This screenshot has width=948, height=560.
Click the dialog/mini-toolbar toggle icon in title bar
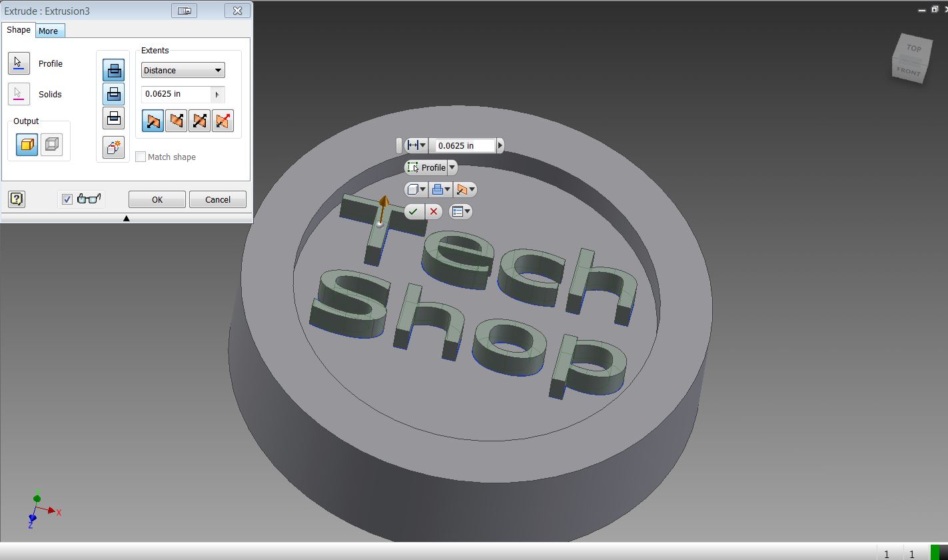click(x=184, y=11)
